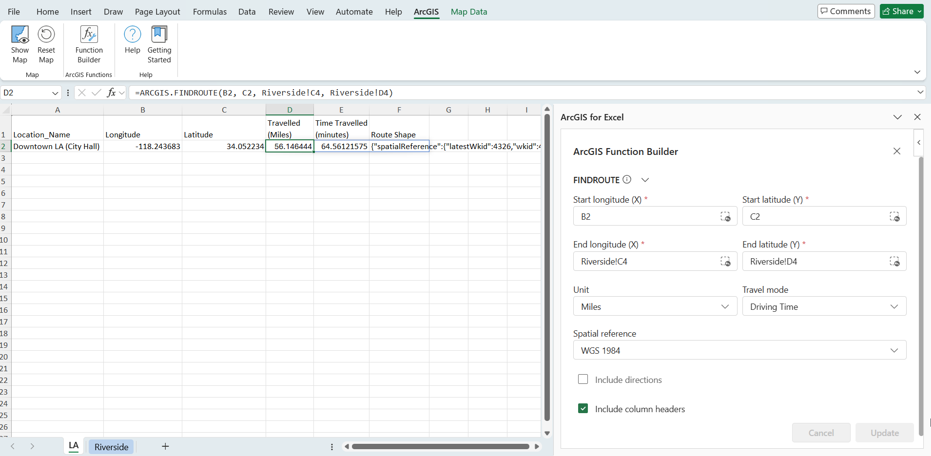Select the LA sheet tab

tap(74, 446)
